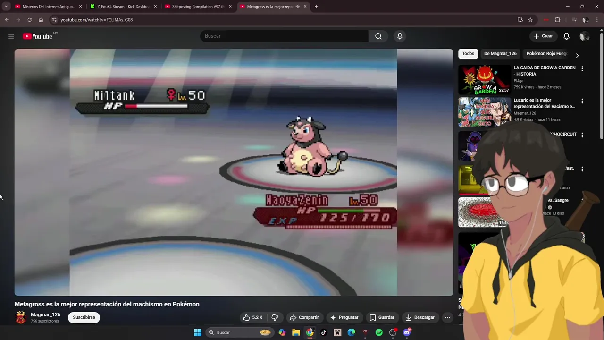Download video with Descargar button
604x340 pixels.
click(x=420, y=317)
